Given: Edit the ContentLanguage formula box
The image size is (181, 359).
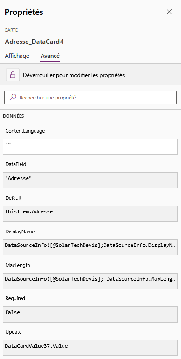Looking at the screenshot, I should (x=90, y=147).
